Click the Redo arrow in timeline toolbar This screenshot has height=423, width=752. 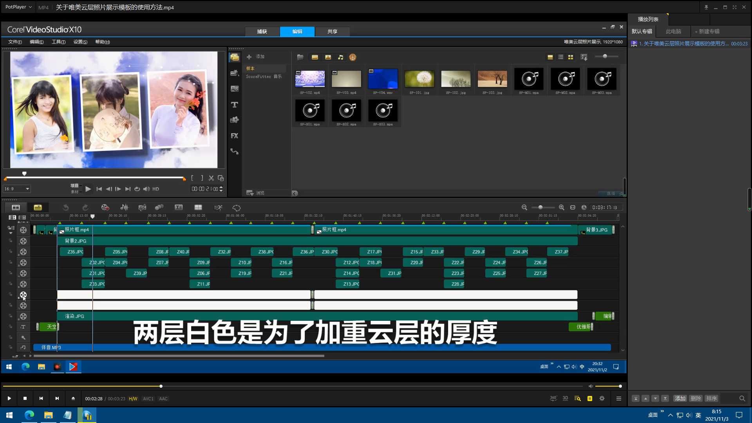click(85, 208)
